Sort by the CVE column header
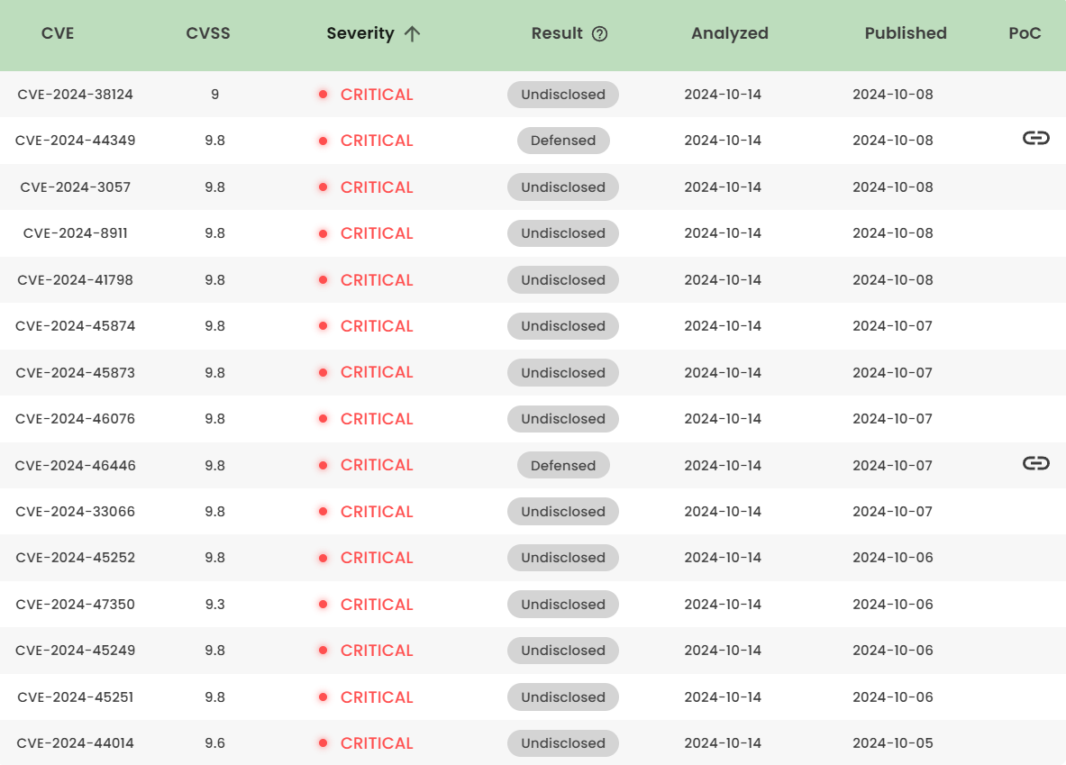Image resolution: width=1066 pixels, height=765 pixels. pos(58,33)
